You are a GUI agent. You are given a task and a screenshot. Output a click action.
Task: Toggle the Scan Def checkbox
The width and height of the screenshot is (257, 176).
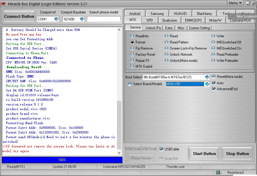click(x=161, y=159)
